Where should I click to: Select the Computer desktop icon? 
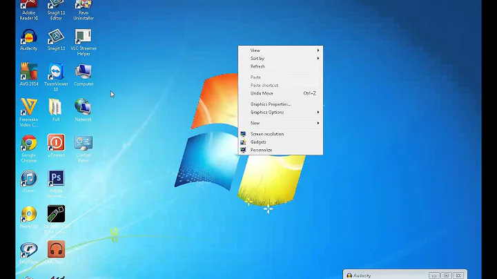(x=84, y=75)
